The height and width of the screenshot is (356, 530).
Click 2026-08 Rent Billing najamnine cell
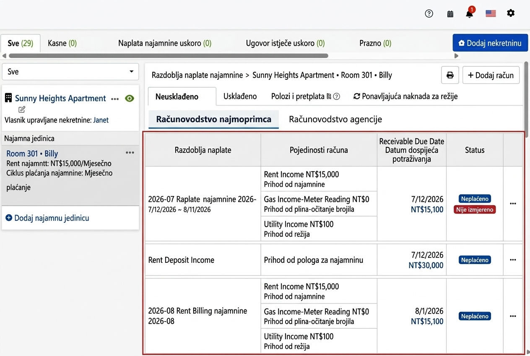pyautogui.click(x=203, y=316)
